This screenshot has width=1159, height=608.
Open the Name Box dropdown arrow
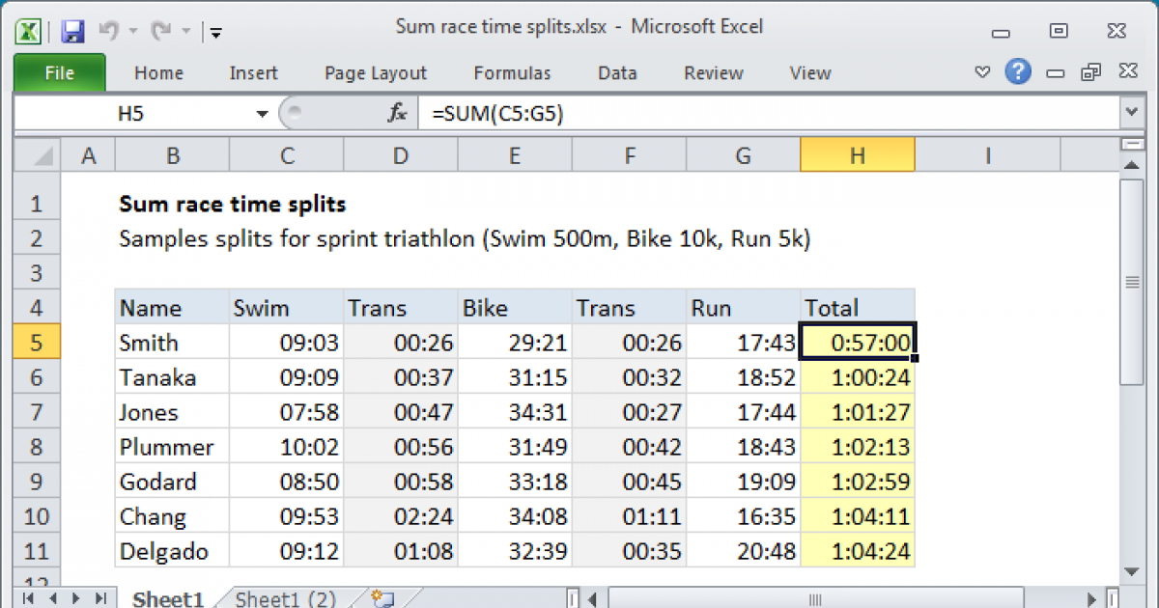(262, 114)
